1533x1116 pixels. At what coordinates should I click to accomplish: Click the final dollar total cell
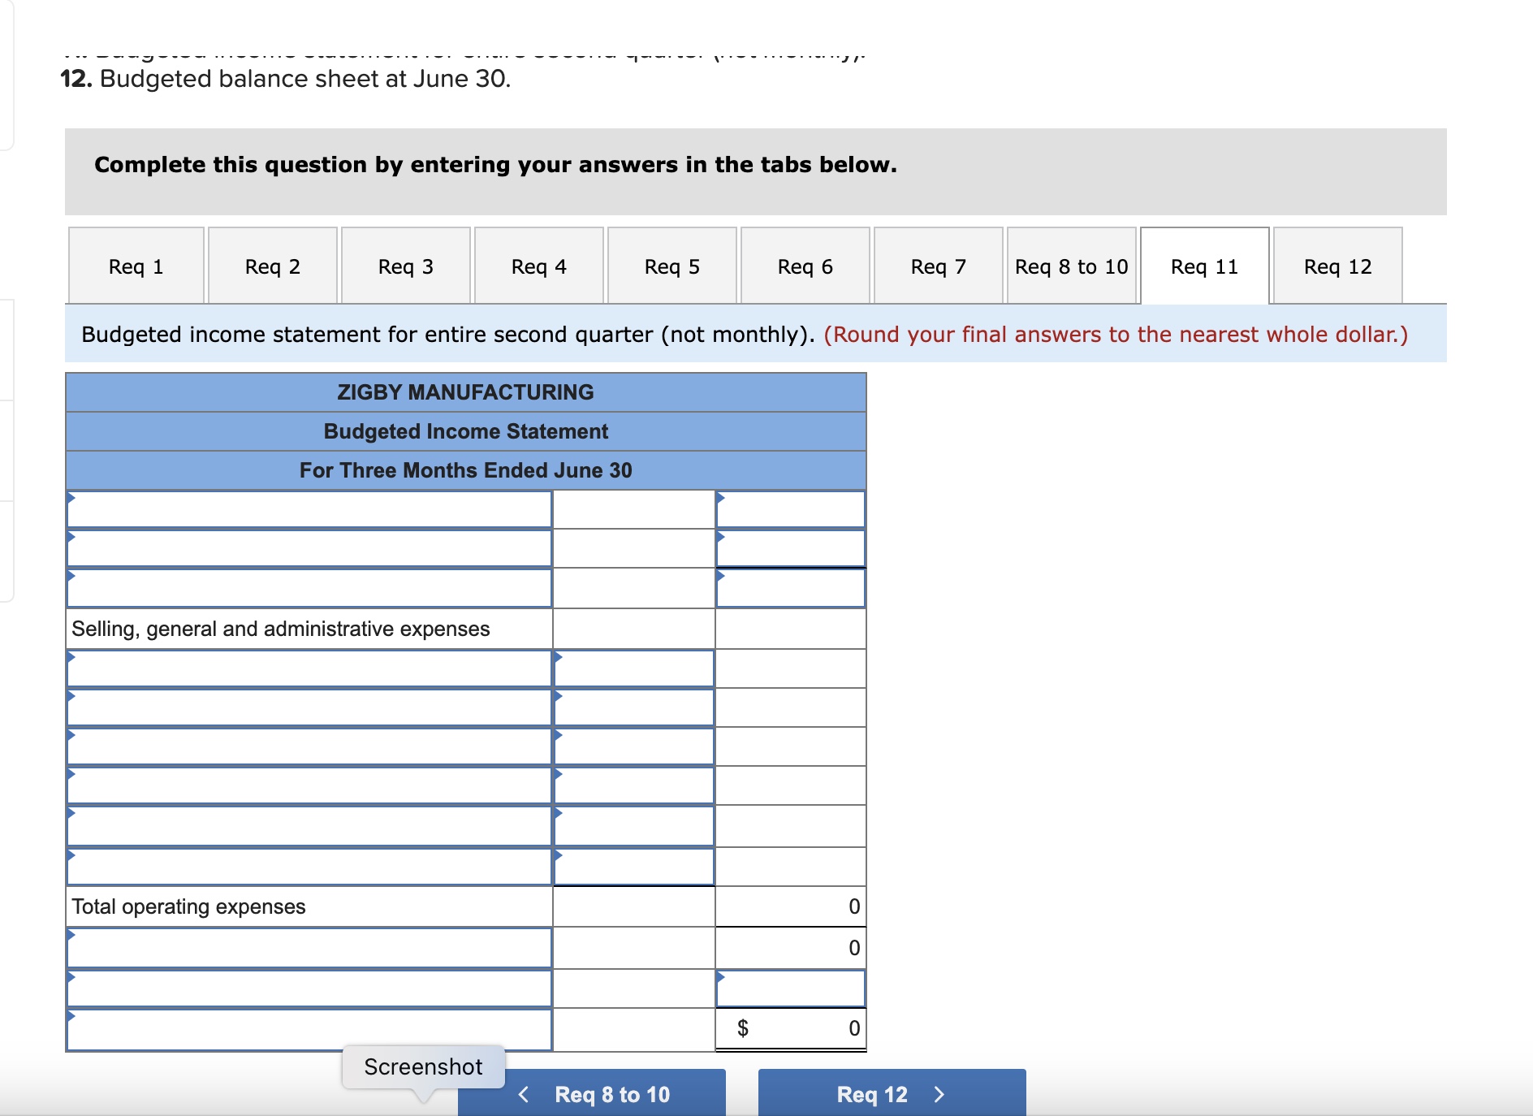(791, 1028)
